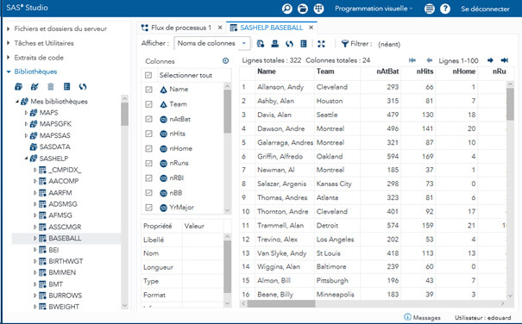Click the new library icon under Bibliothèques

coord(19,87)
